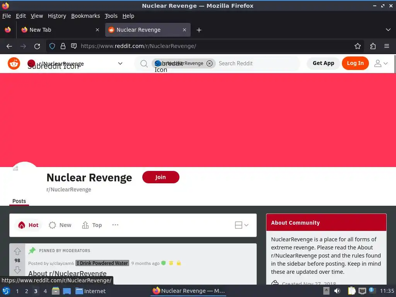This screenshot has height=297, width=396.
Task: Switch to workspace 4
Action: click(45, 291)
